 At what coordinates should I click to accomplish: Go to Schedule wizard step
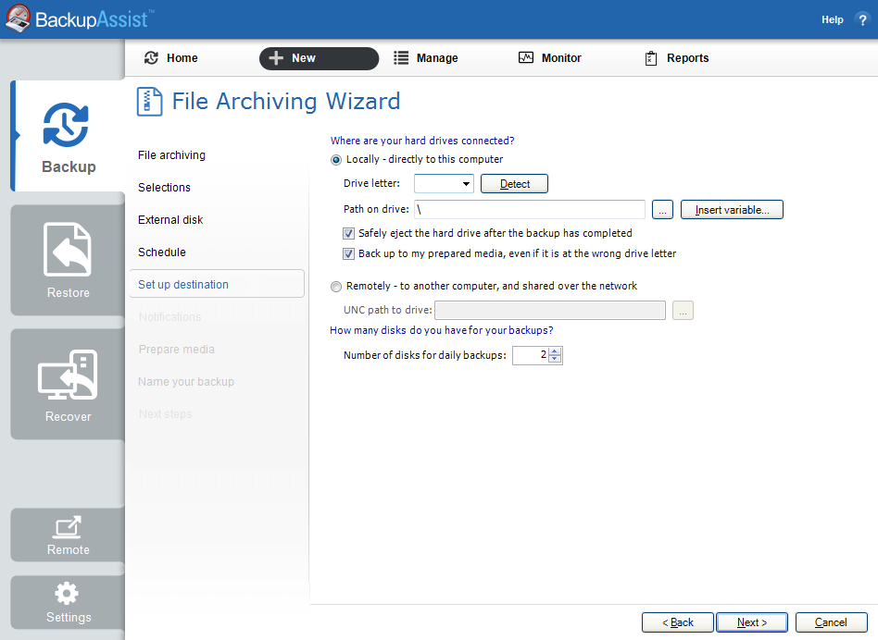[x=162, y=252]
